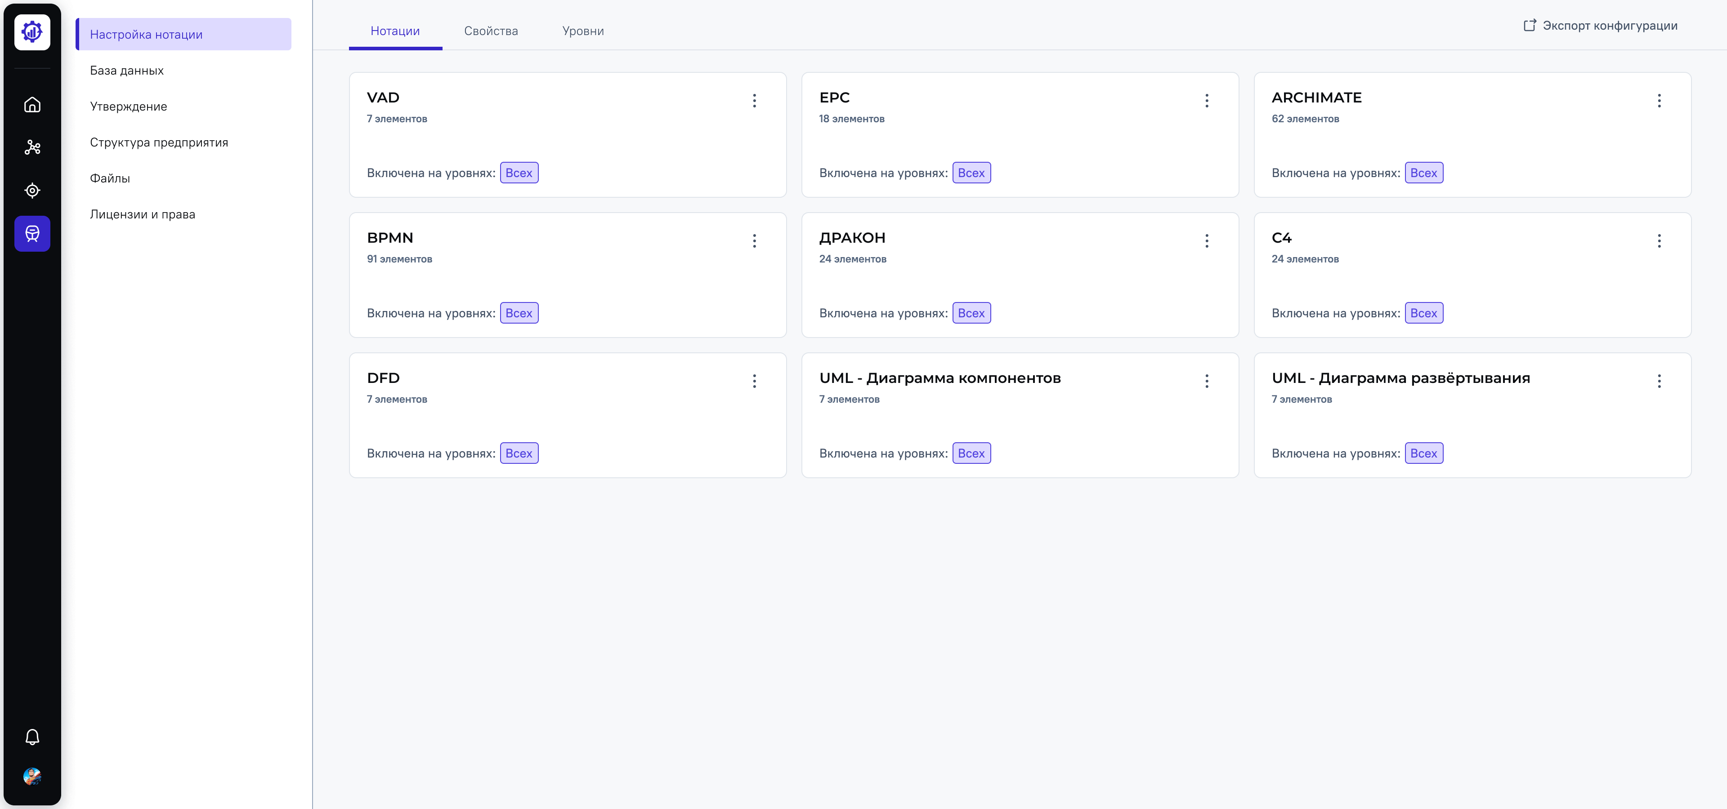Select the admin settings sidebar icon
The width and height of the screenshot is (1727, 809).
(32, 233)
